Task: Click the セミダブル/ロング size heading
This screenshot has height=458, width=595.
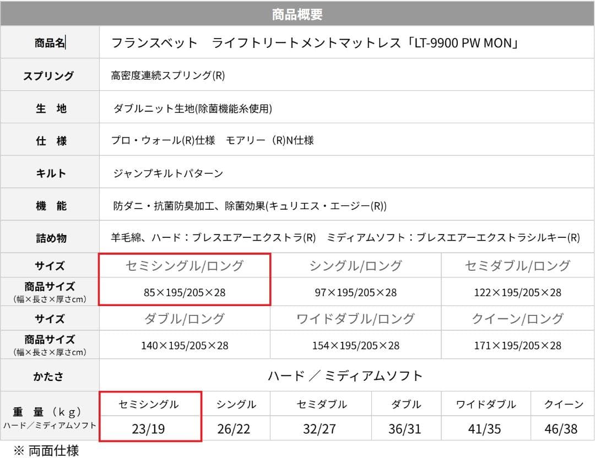Action: tap(517, 266)
